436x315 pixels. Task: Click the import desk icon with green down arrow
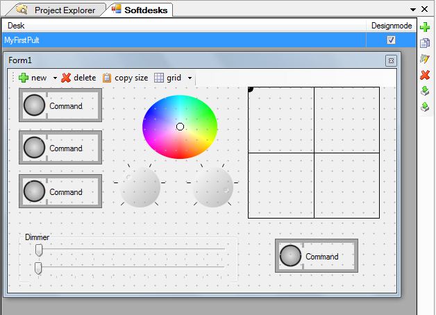tap(425, 91)
